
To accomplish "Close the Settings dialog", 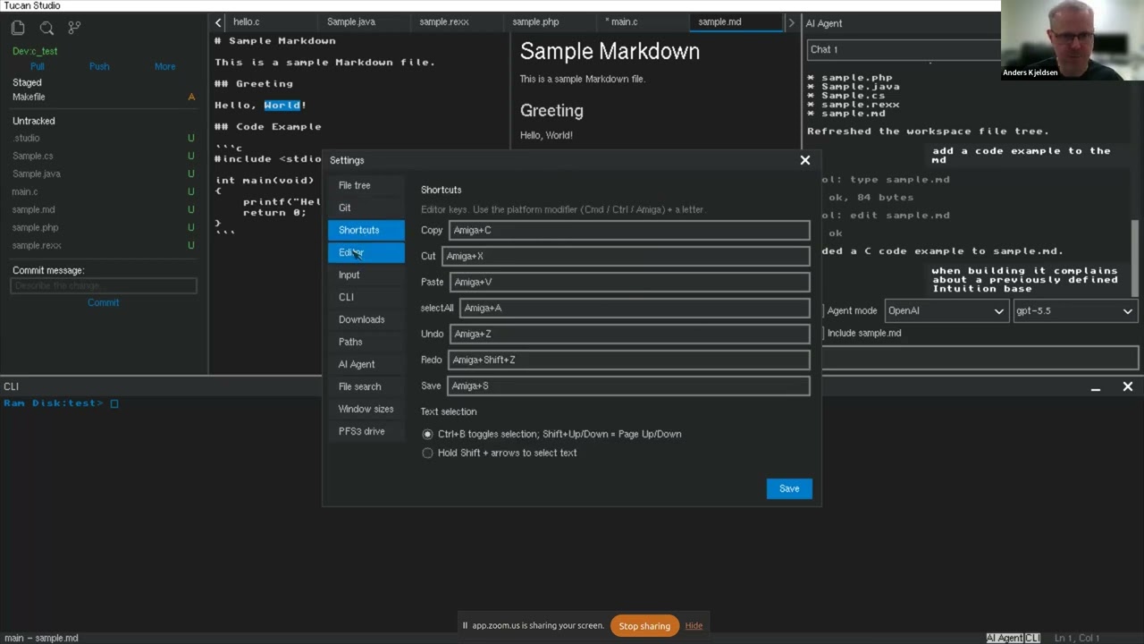I will click(805, 160).
